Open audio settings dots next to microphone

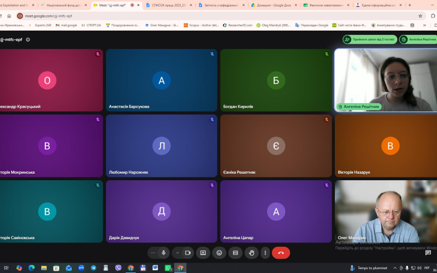click(153, 253)
